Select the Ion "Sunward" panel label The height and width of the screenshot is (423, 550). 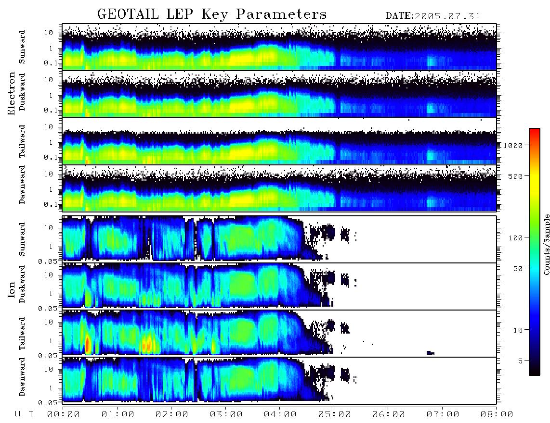click(x=22, y=239)
